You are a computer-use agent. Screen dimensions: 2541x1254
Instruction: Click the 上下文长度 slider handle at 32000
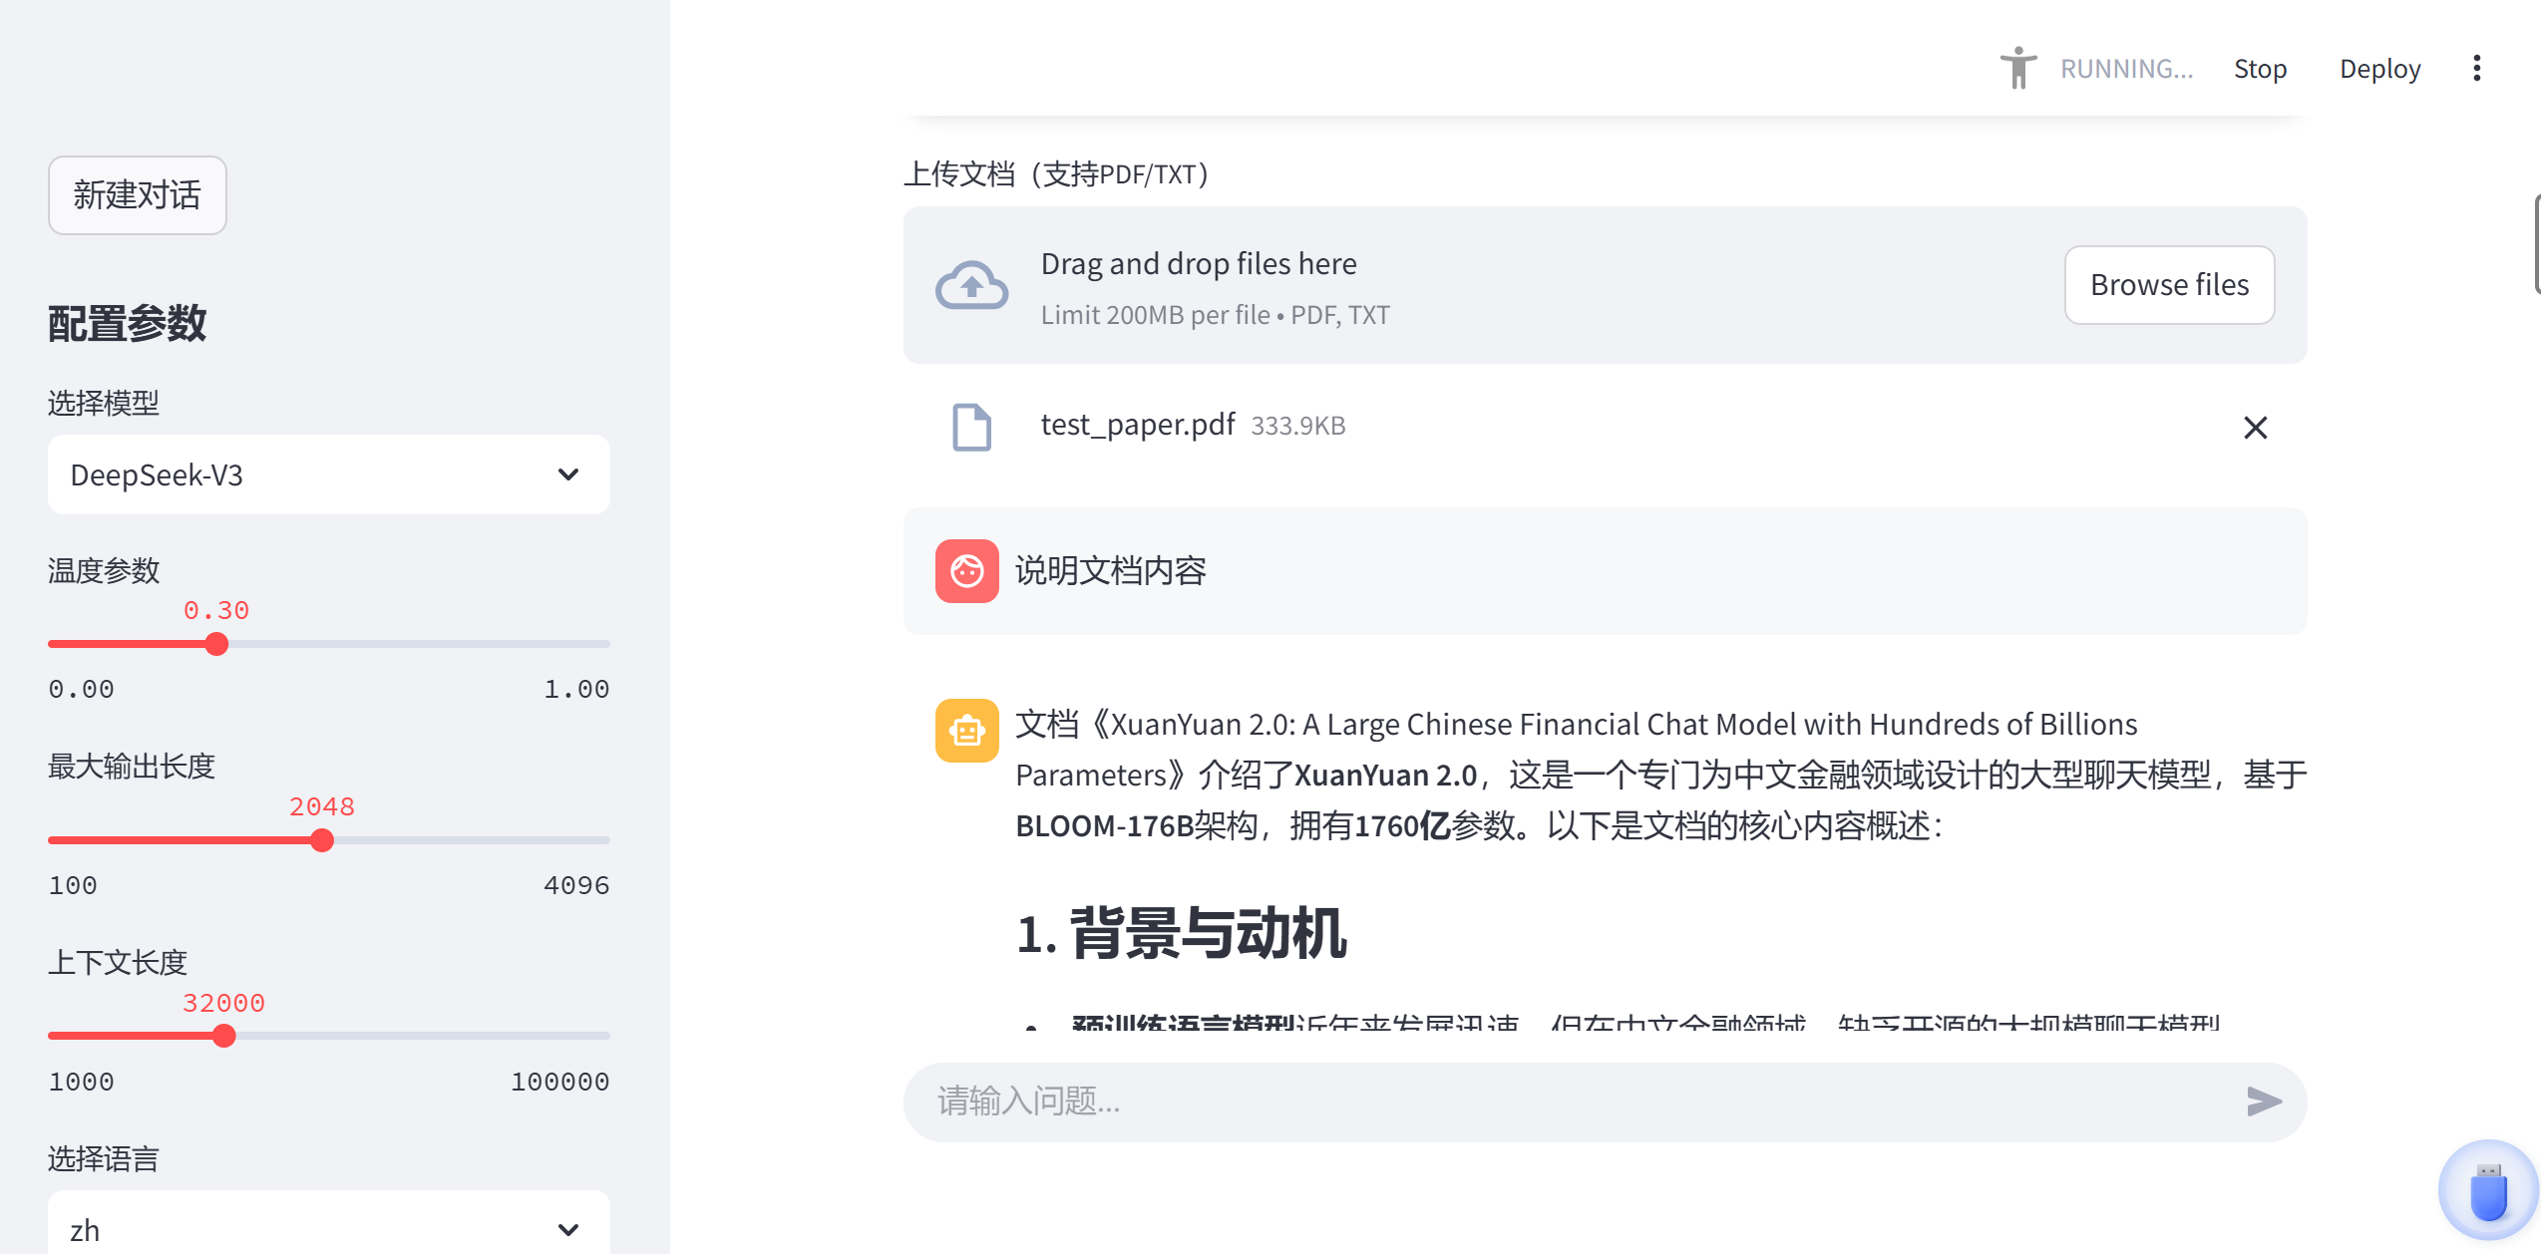coord(223,1036)
